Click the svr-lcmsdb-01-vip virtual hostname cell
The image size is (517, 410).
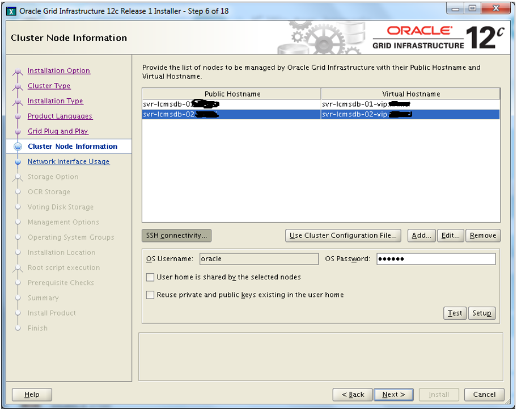[x=410, y=104]
